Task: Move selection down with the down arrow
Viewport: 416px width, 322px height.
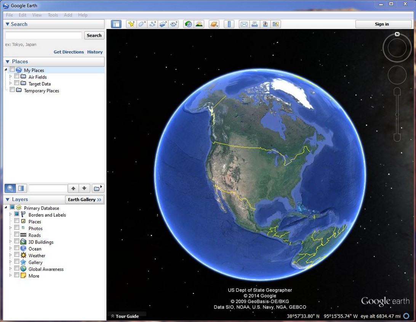Action: coord(84,188)
